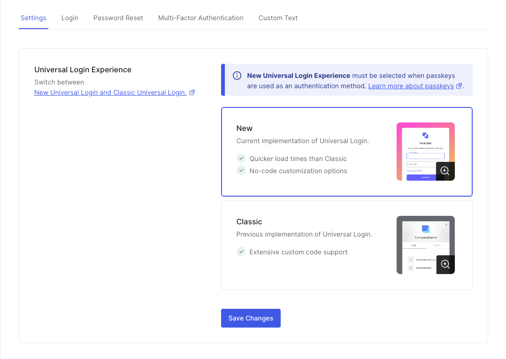Screen dimensions: 506x359
Task: Switch to the Settings tab
Action: (33, 18)
